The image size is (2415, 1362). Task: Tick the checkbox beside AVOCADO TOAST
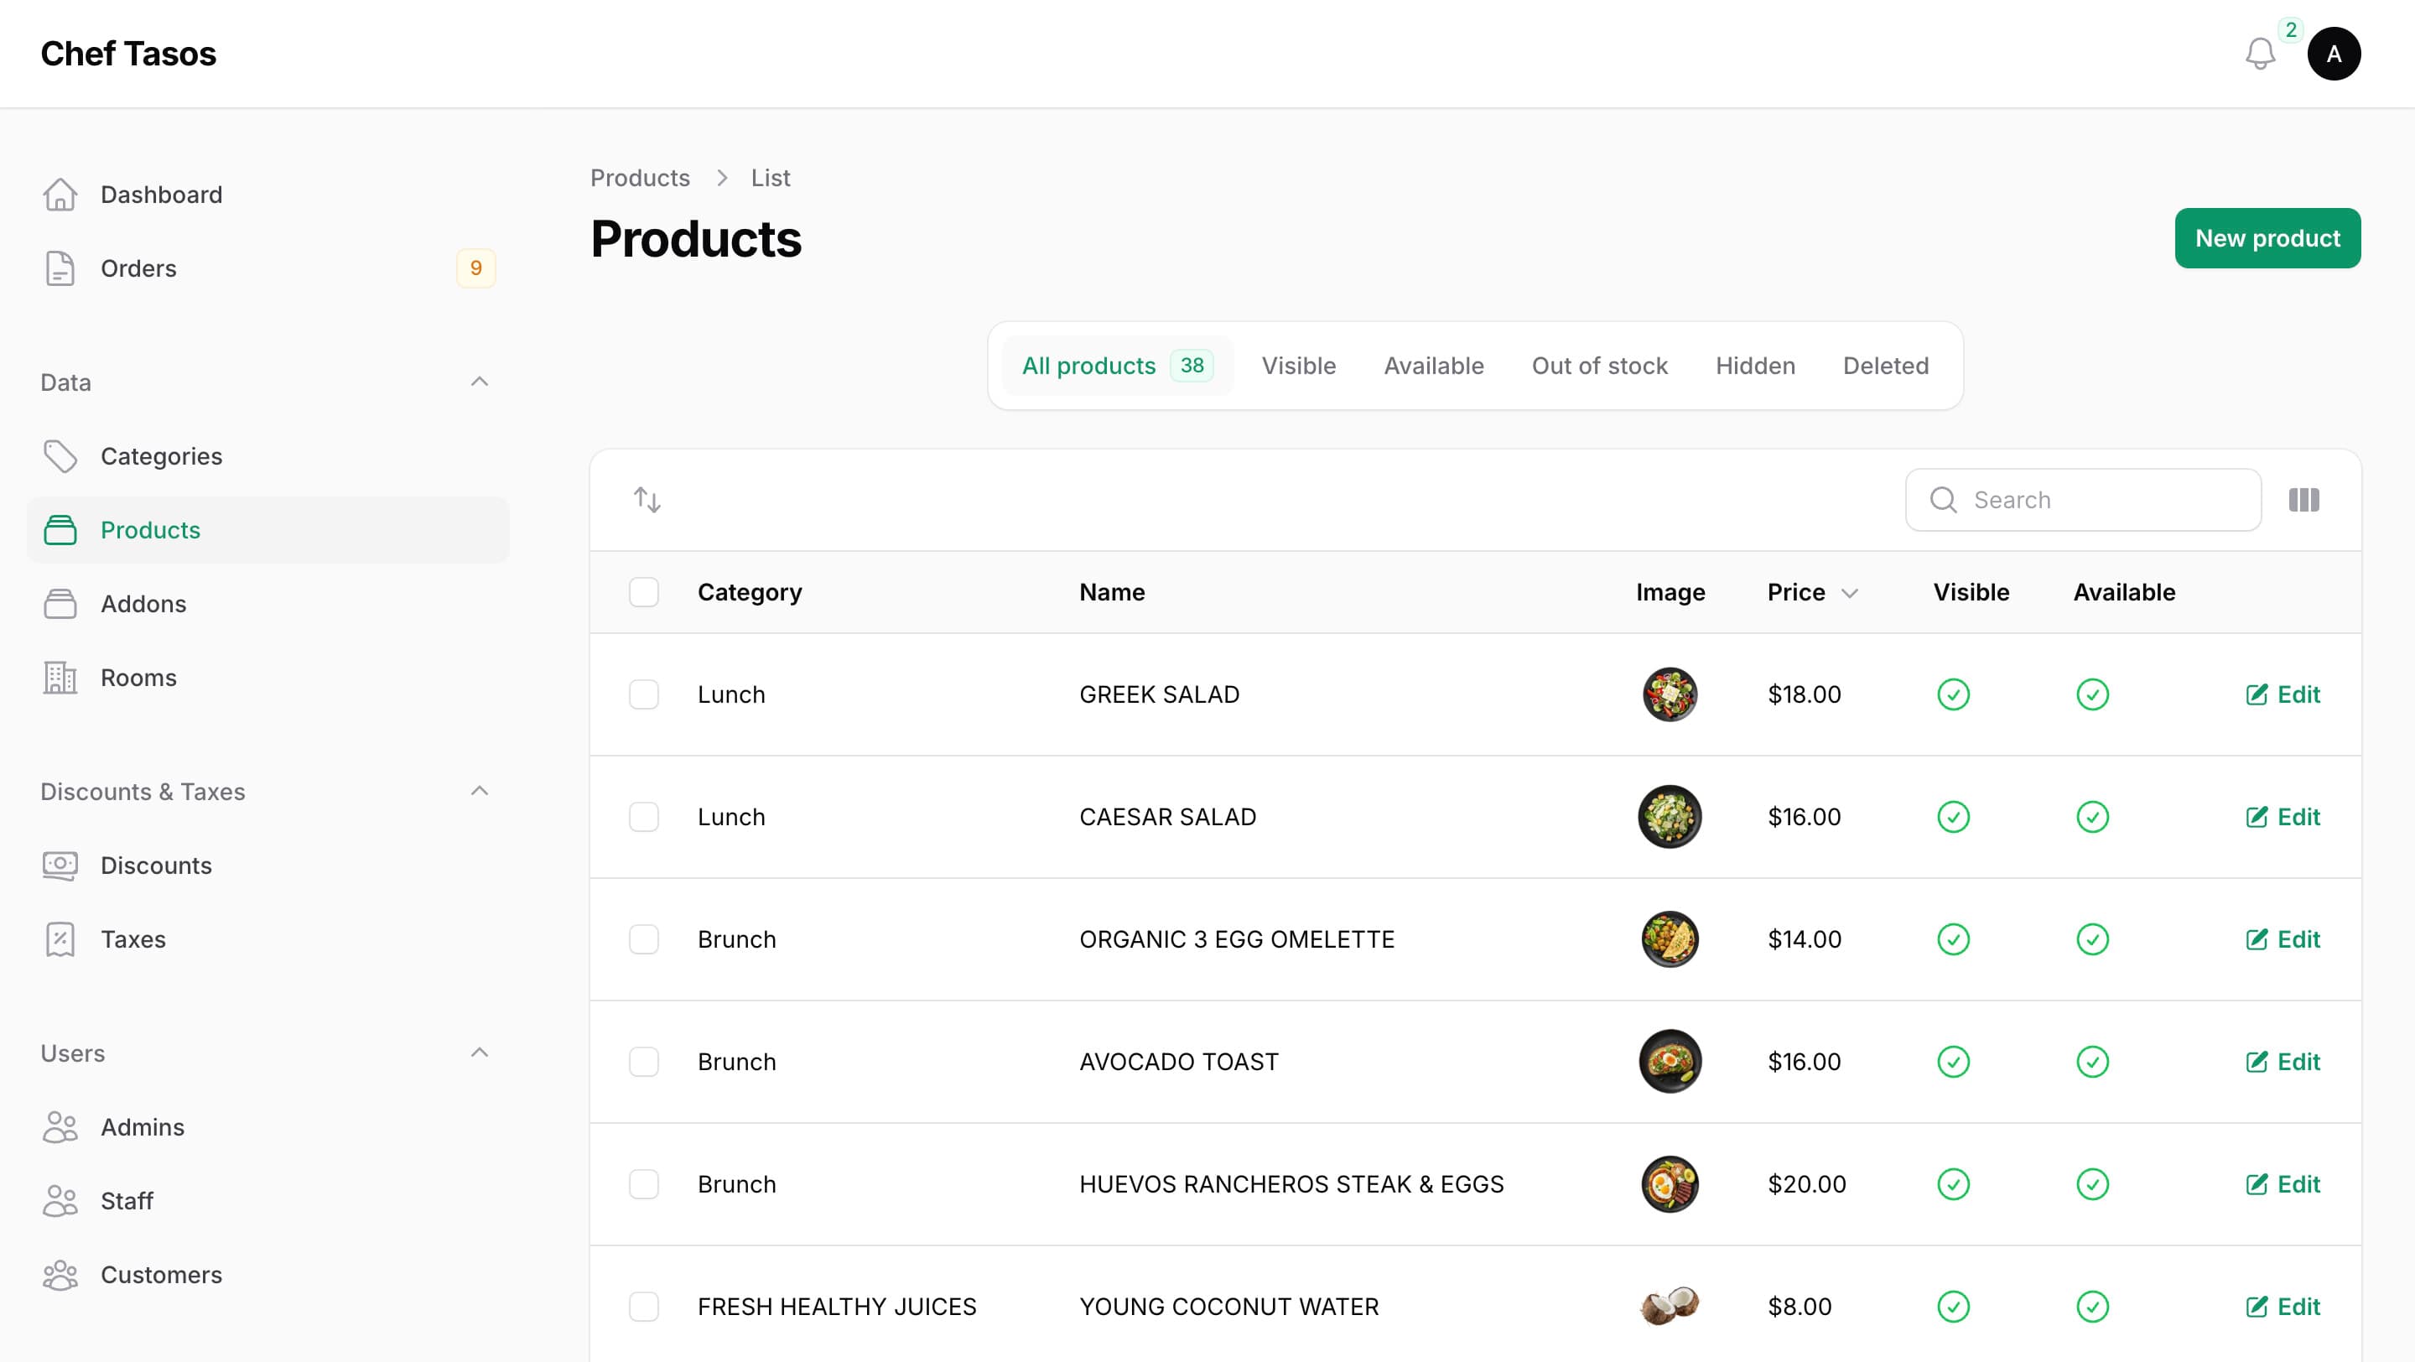click(644, 1062)
